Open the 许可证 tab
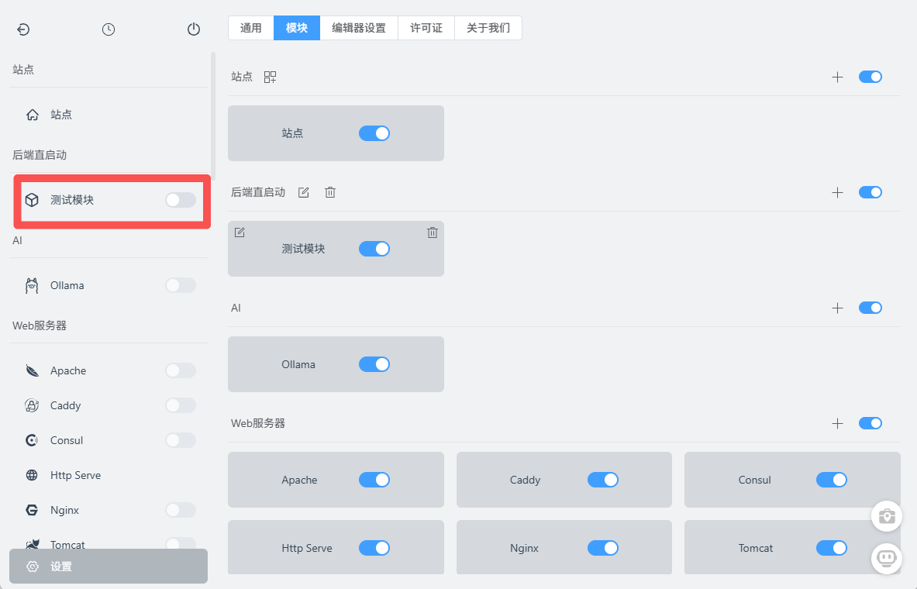This screenshot has height=589, width=917. click(x=426, y=27)
